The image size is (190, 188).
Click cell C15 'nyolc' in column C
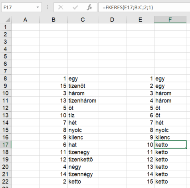[x=83, y=130]
